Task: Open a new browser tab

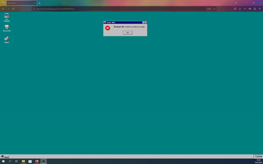Action: coord(39,3)
